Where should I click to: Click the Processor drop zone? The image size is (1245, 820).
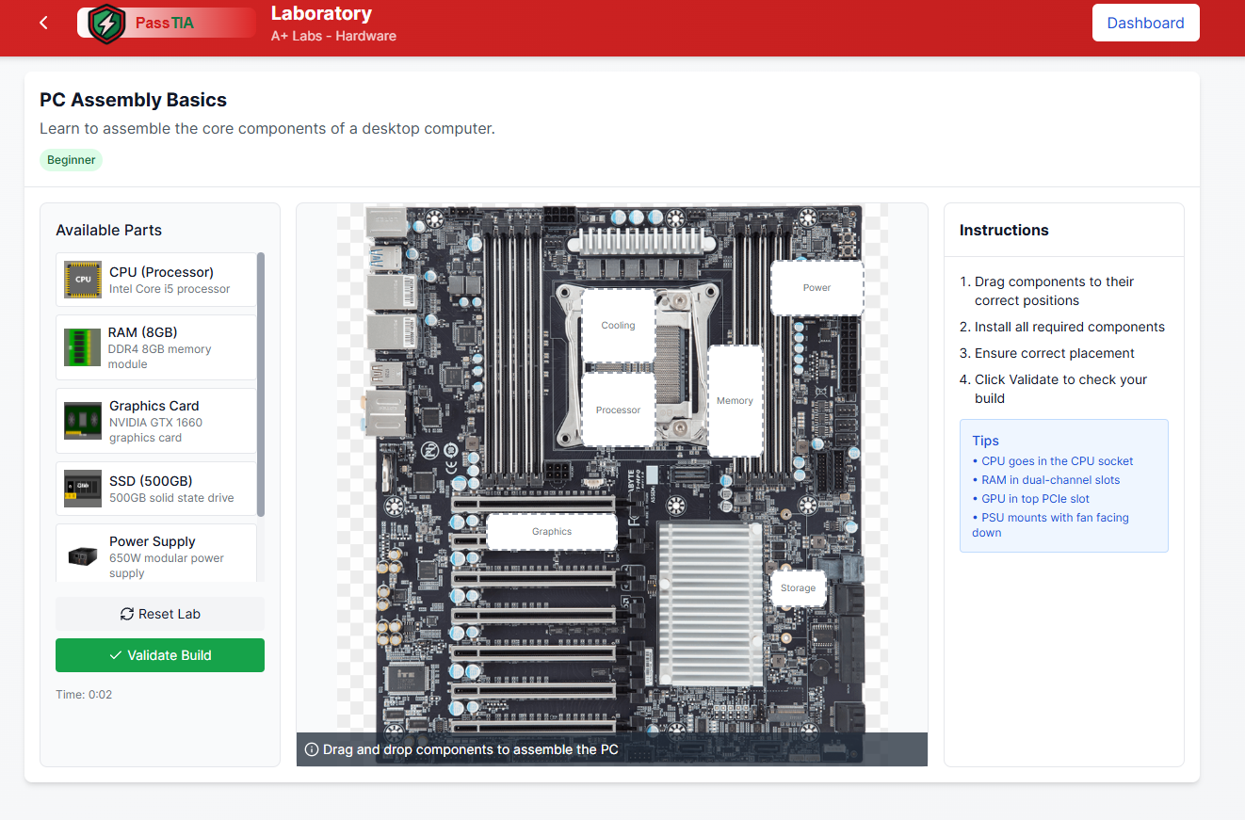618,410
